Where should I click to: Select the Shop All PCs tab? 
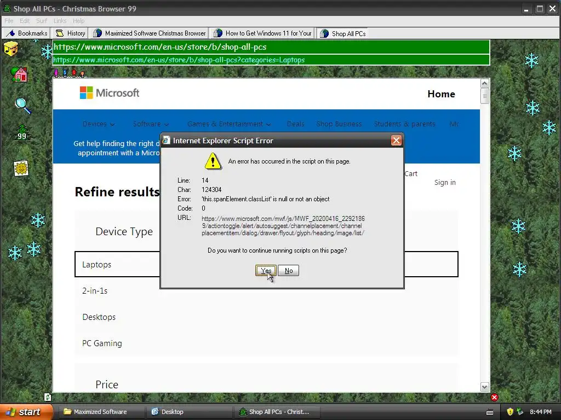click(x=343, y=33)
